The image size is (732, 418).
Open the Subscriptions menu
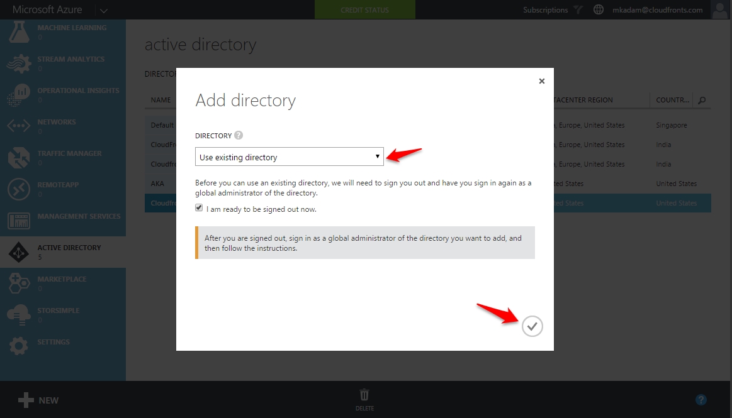pos(545,10)
